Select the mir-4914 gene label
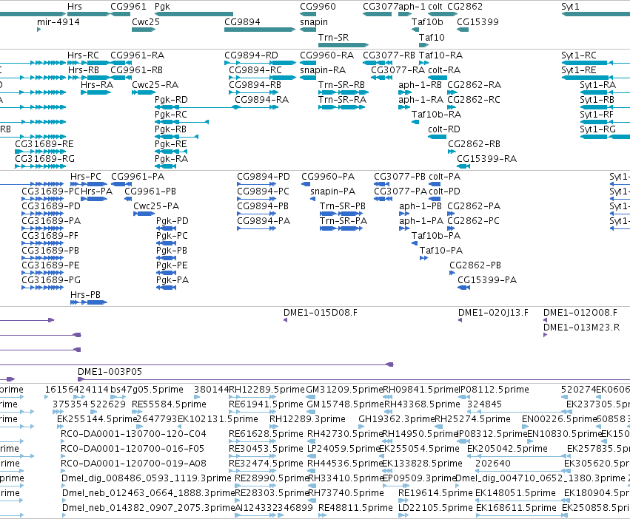This screenshot has height=519, width=630. [58, 21]
